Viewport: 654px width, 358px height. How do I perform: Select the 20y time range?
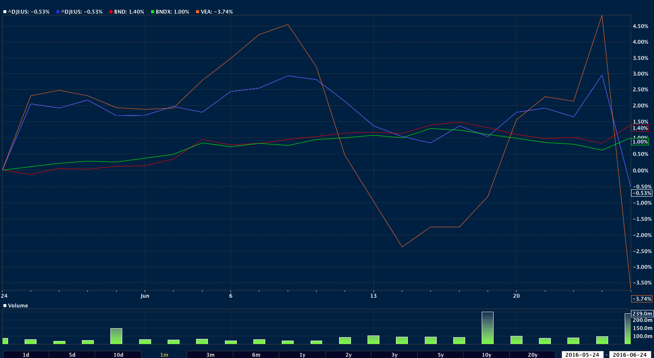click(x=533, y=355)
